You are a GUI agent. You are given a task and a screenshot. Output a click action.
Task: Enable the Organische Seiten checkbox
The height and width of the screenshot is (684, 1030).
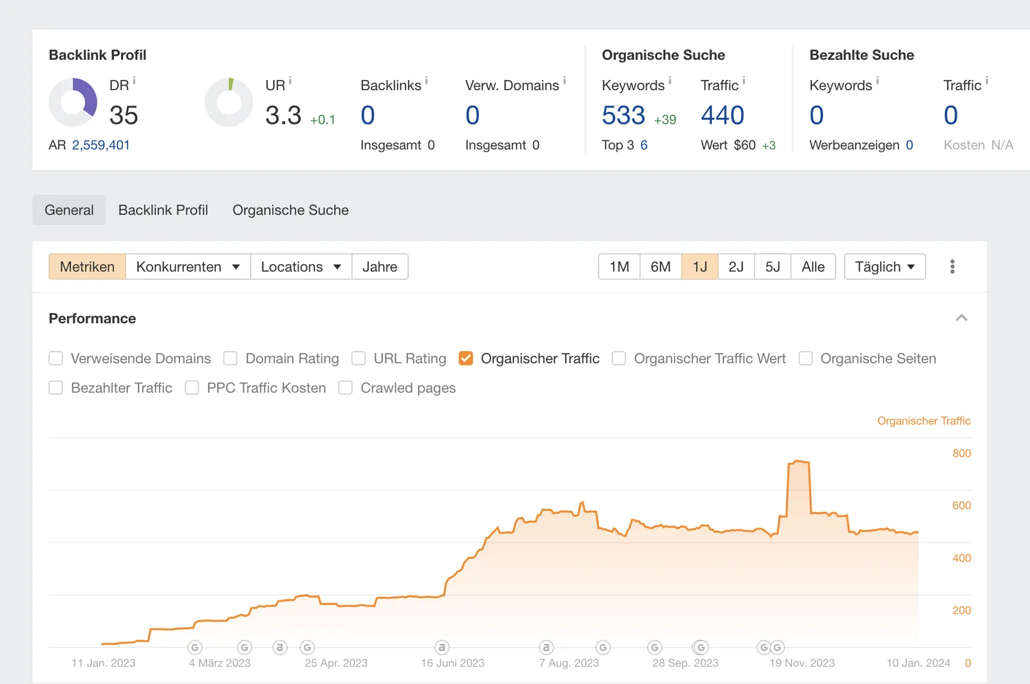pyautogui.click(x=805, y=358)
